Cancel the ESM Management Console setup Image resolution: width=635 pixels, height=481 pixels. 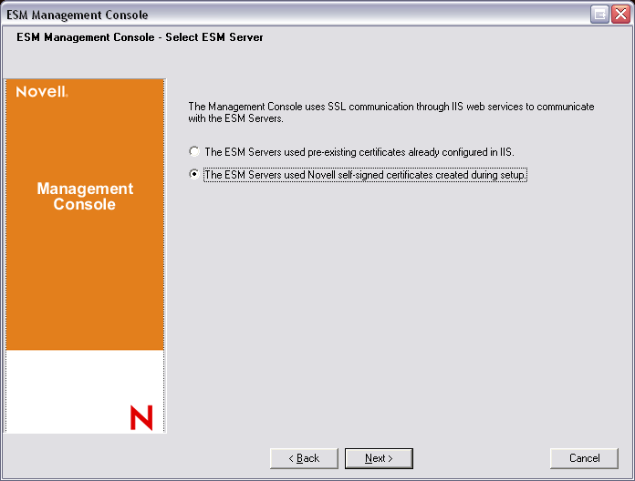(x=584, y=458)
